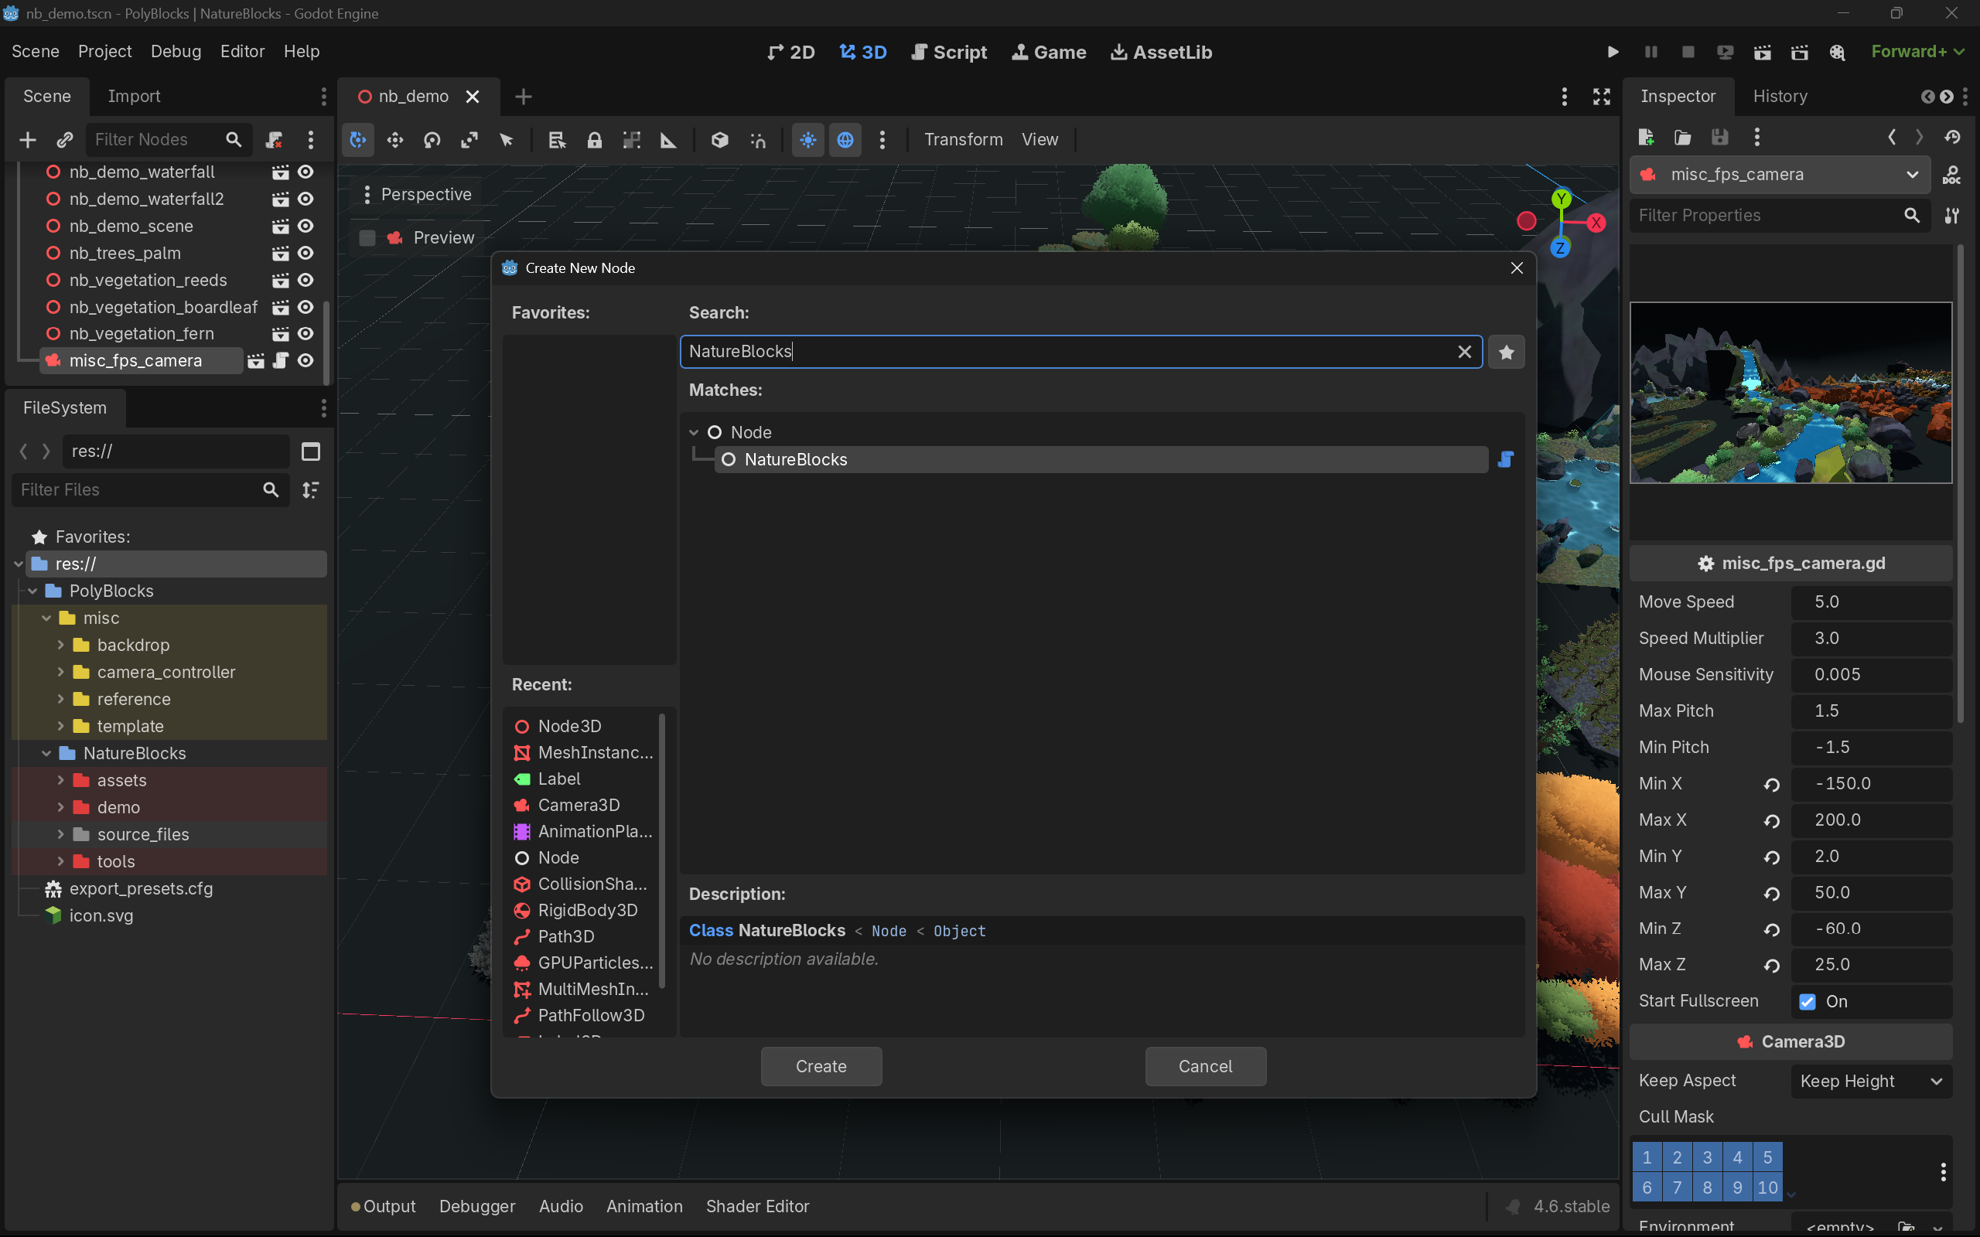Open the Movie Maker mode icon

[1838, 52]
